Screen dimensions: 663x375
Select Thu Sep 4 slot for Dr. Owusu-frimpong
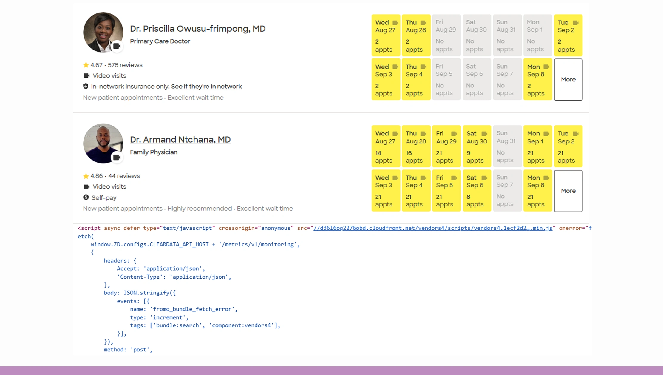[x=416, y=79]
